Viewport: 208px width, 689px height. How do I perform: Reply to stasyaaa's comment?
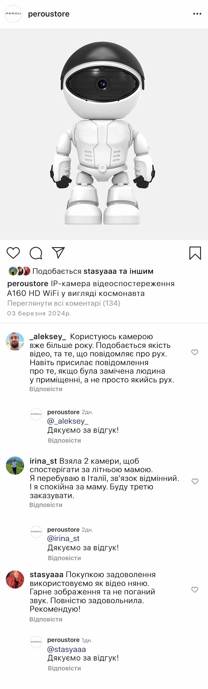(x=46, y=619)
